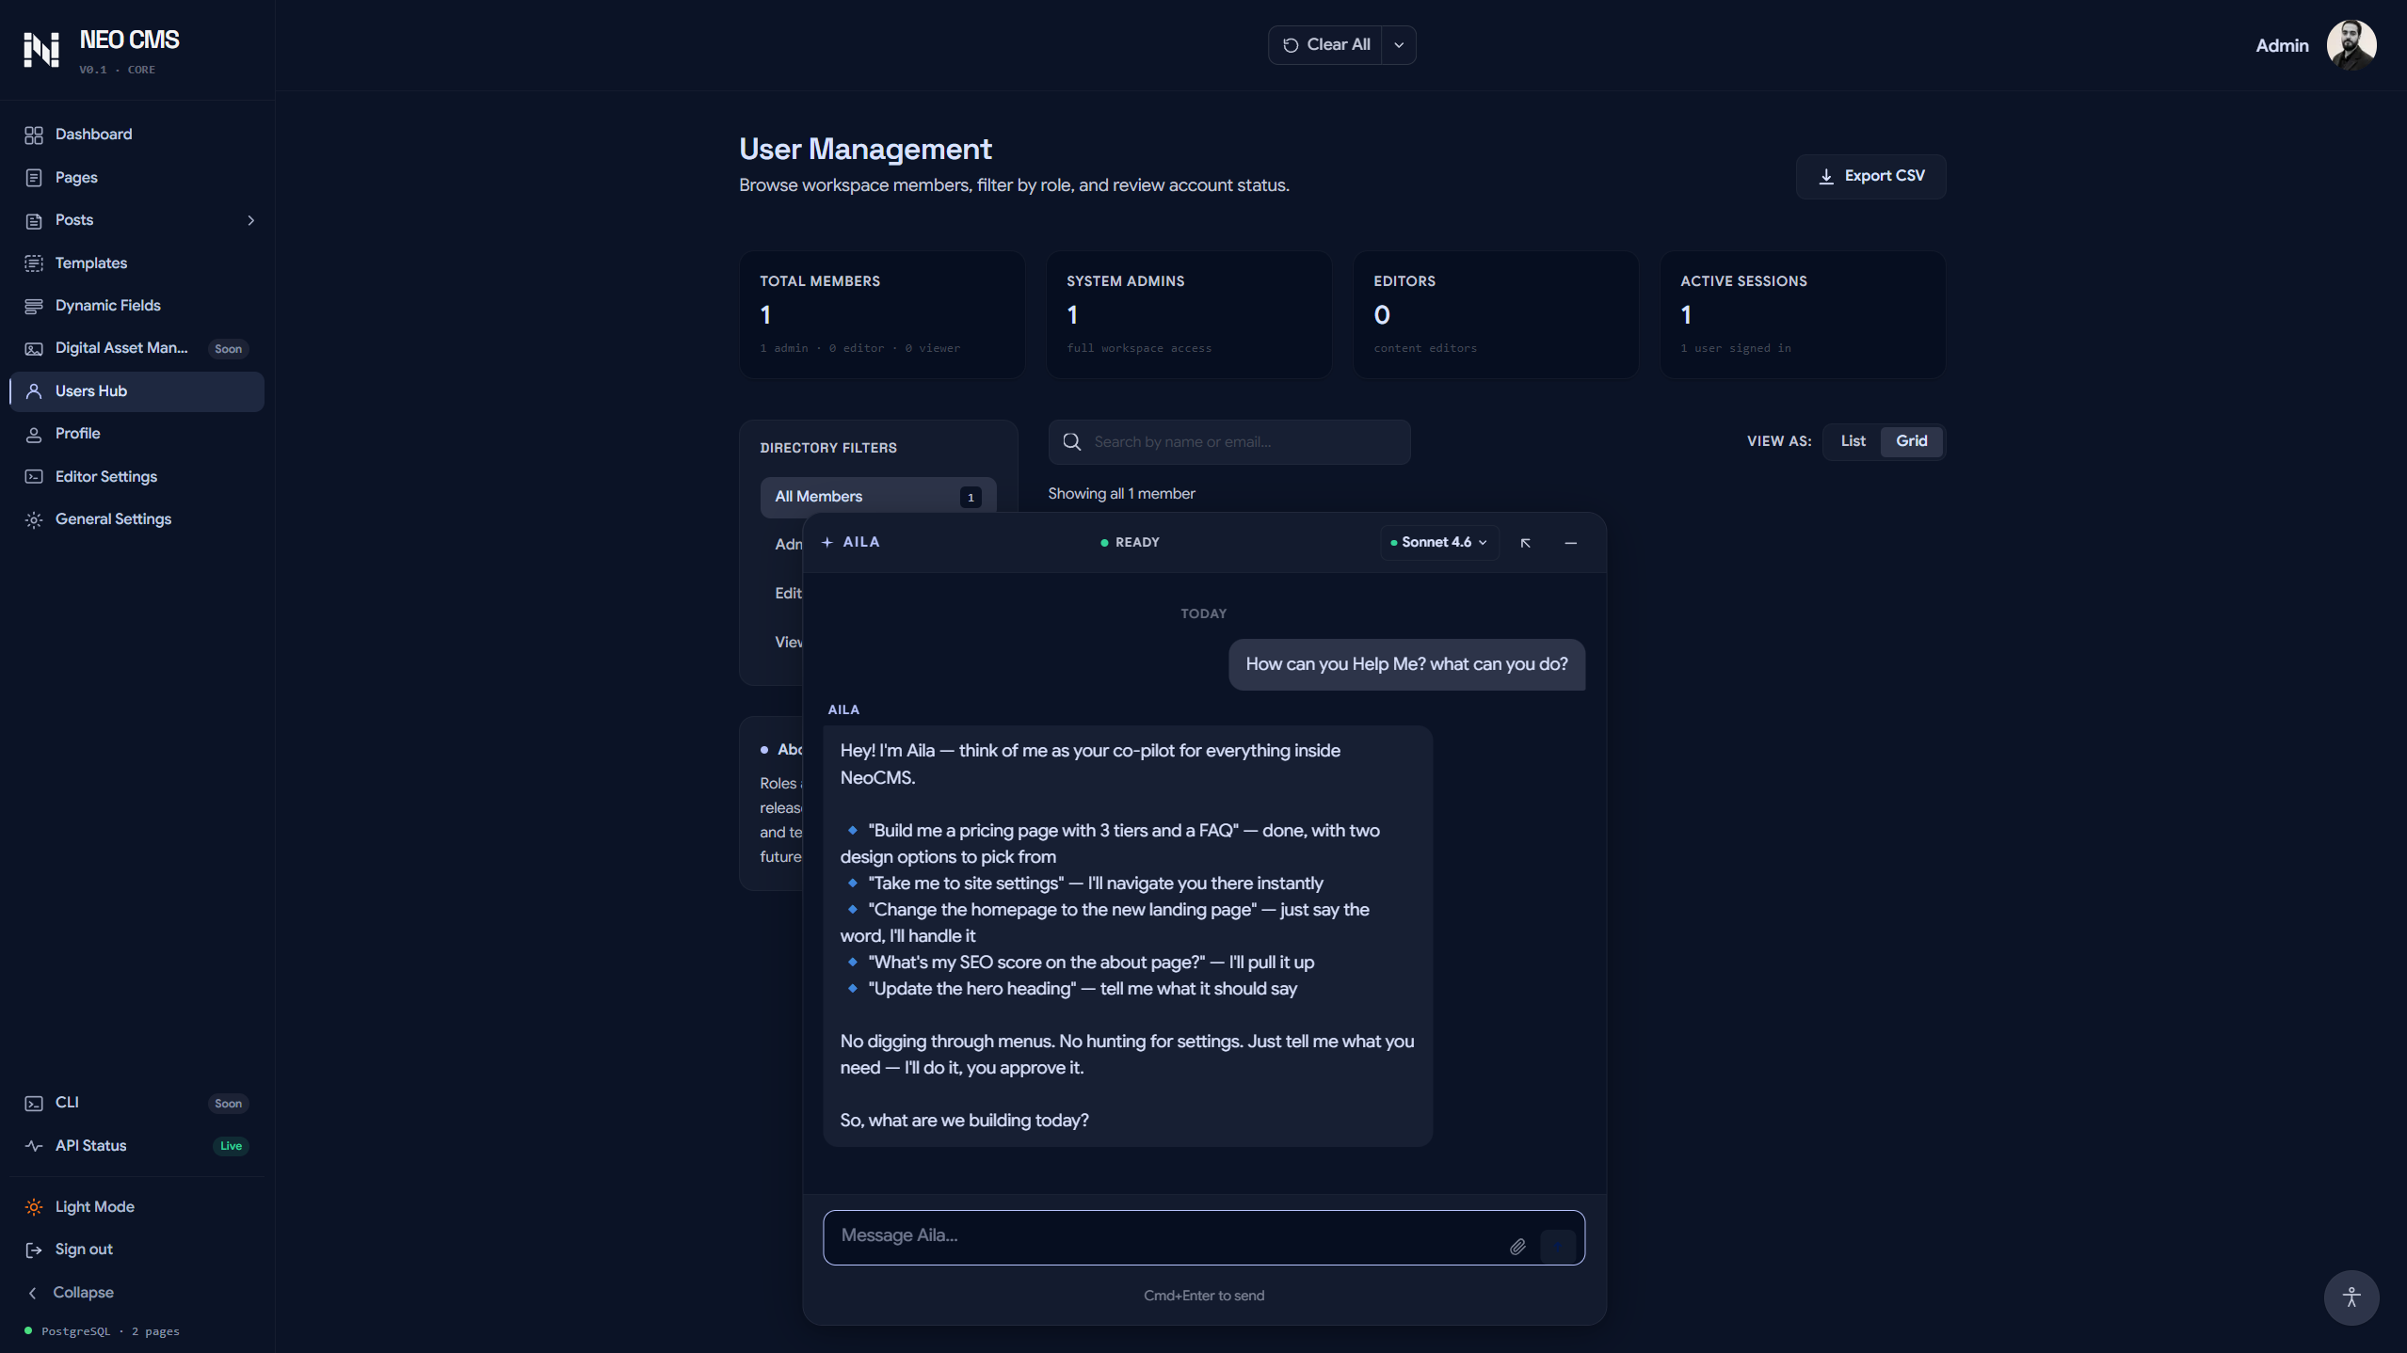Pop out the Aila chat window arrow
Screen dimensions: 2407x1353
pyautogui.click(x=1526, y=543)
